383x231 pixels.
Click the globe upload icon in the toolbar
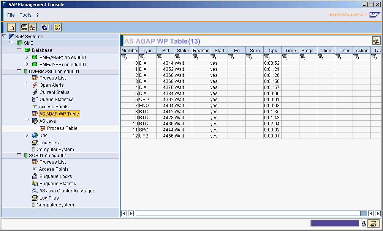[x=57, y=27]
